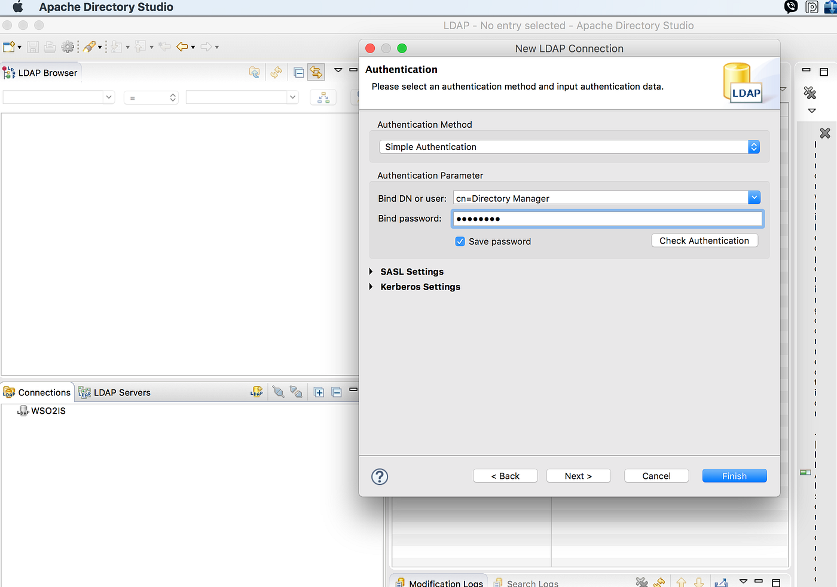The width and height of the screenshot is (837, 587).
Task: Maximize the Modification Logs panel
Action: 776,582
